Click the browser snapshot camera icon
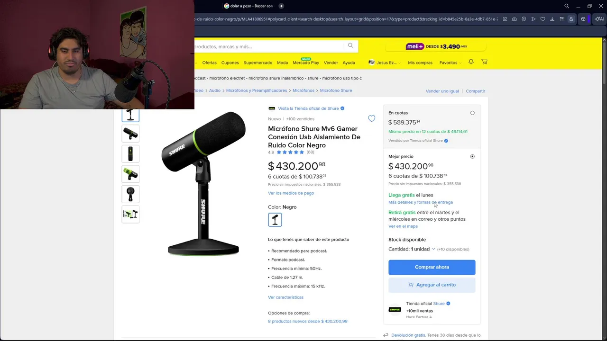Screen dimensions: 607x341 514,19
